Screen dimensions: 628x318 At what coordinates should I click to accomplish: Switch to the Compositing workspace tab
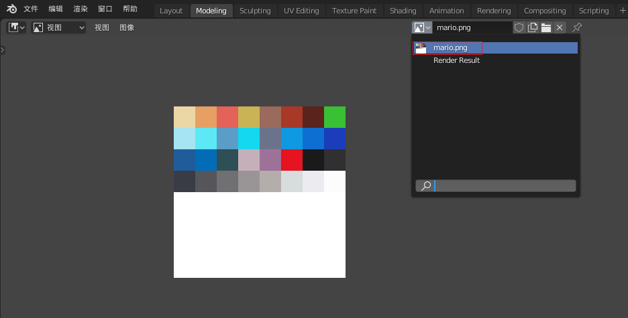pyautogui.click(x=545, y=11)
